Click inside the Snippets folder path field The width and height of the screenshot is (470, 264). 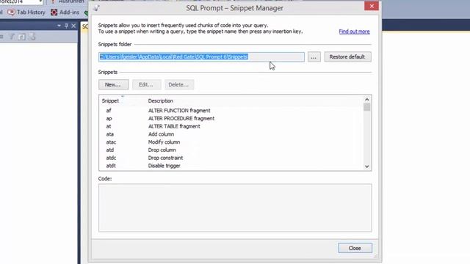pyautogui.click(x=201, y=57)
